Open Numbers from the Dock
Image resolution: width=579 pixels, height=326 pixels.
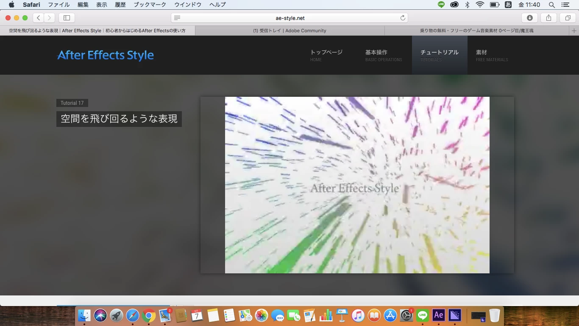[326, 315]
